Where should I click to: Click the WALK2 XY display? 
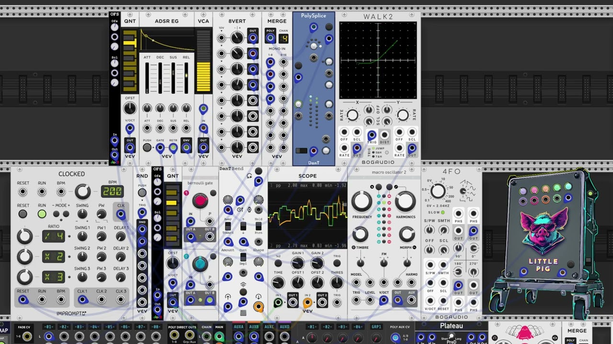(378, 60)
